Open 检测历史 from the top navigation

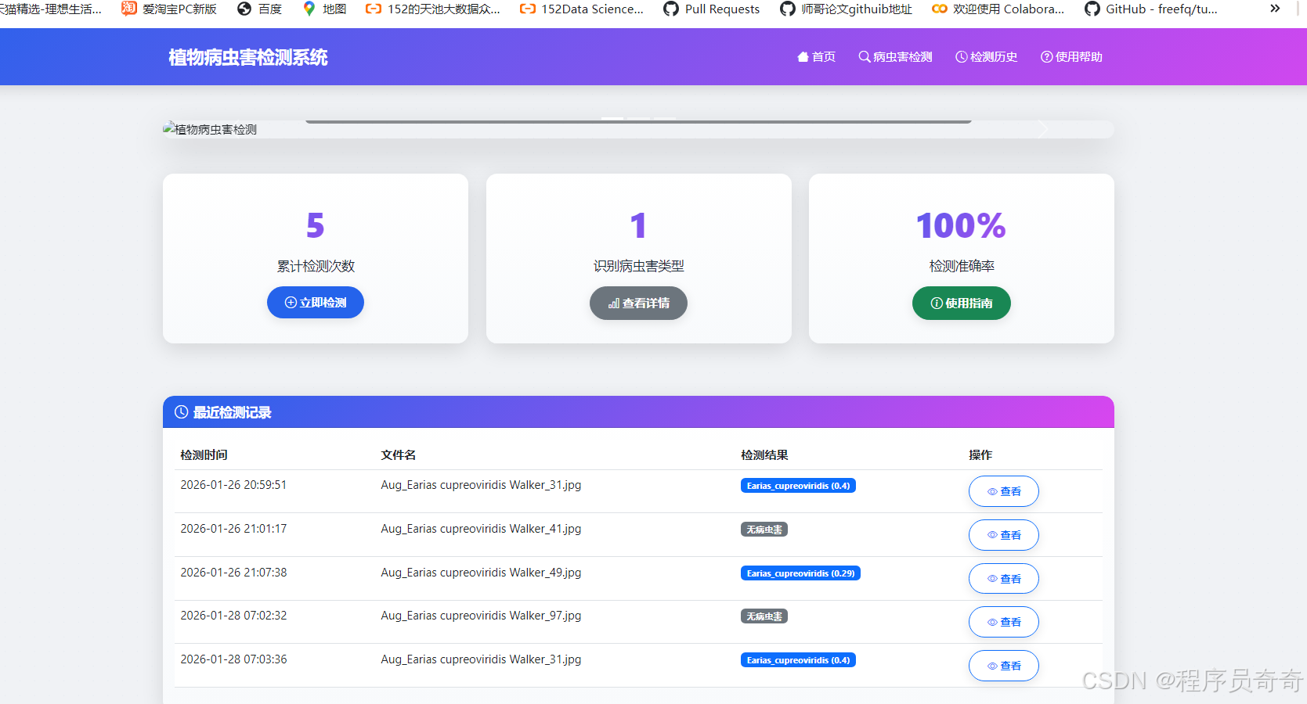986,57
